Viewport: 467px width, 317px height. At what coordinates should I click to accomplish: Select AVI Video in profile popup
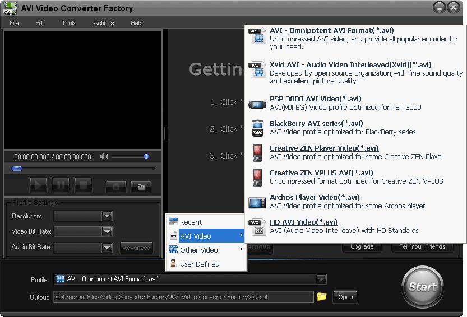point(206,236)
